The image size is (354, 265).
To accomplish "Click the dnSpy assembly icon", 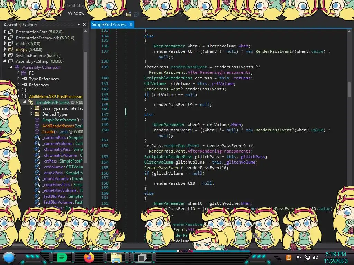I will pyautogui.click(x=11, y=49).
